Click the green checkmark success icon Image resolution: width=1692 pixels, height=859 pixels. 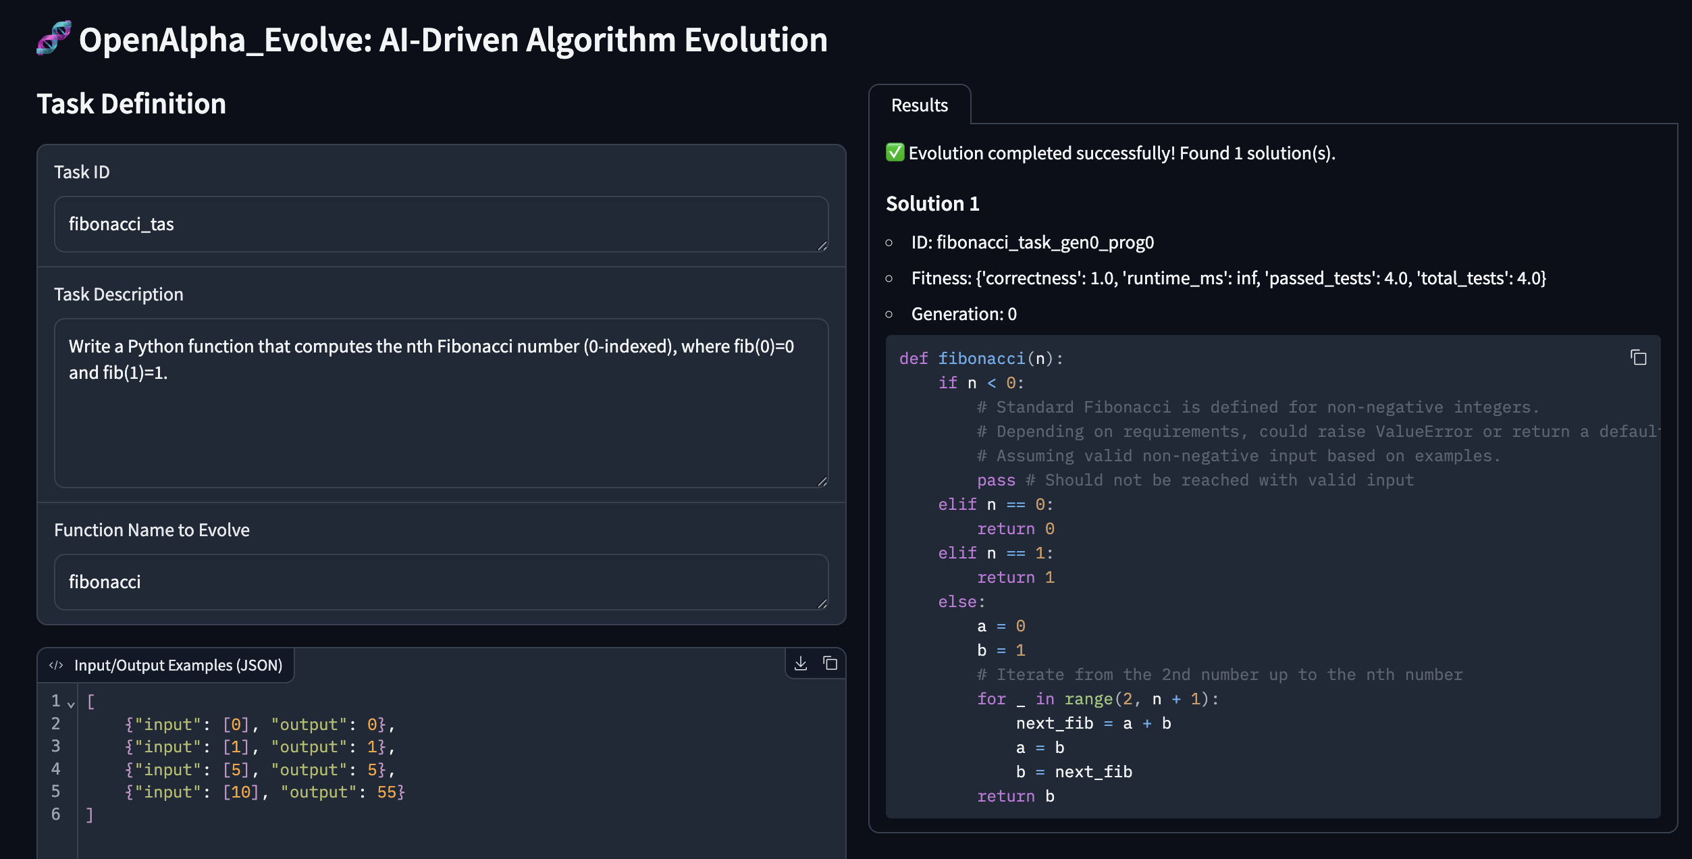coord(895,153)
